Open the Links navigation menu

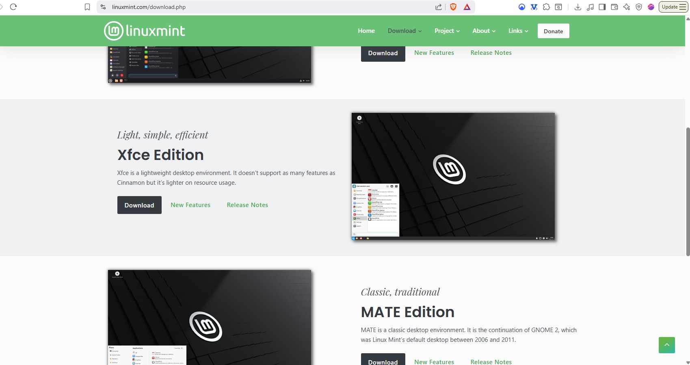pos(518,31)
